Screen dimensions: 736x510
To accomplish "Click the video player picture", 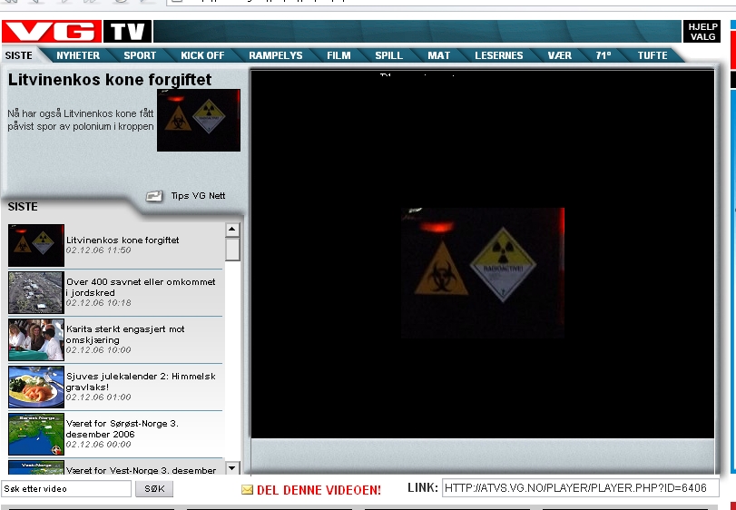I will coord(483,272).
